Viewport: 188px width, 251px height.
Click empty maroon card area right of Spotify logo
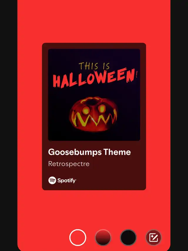(x=111, y=181)
